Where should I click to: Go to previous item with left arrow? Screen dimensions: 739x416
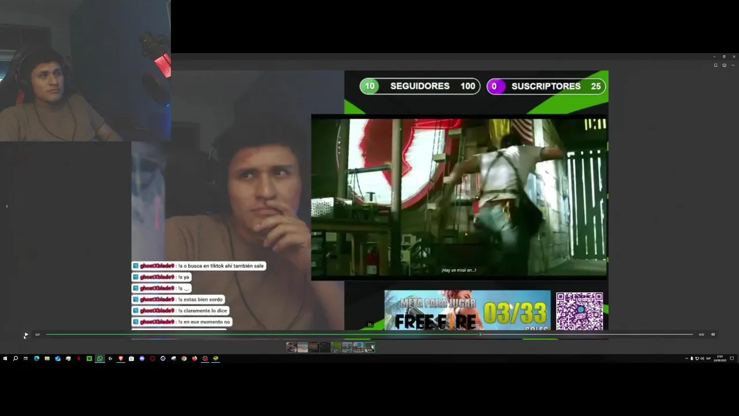(7, 206)
